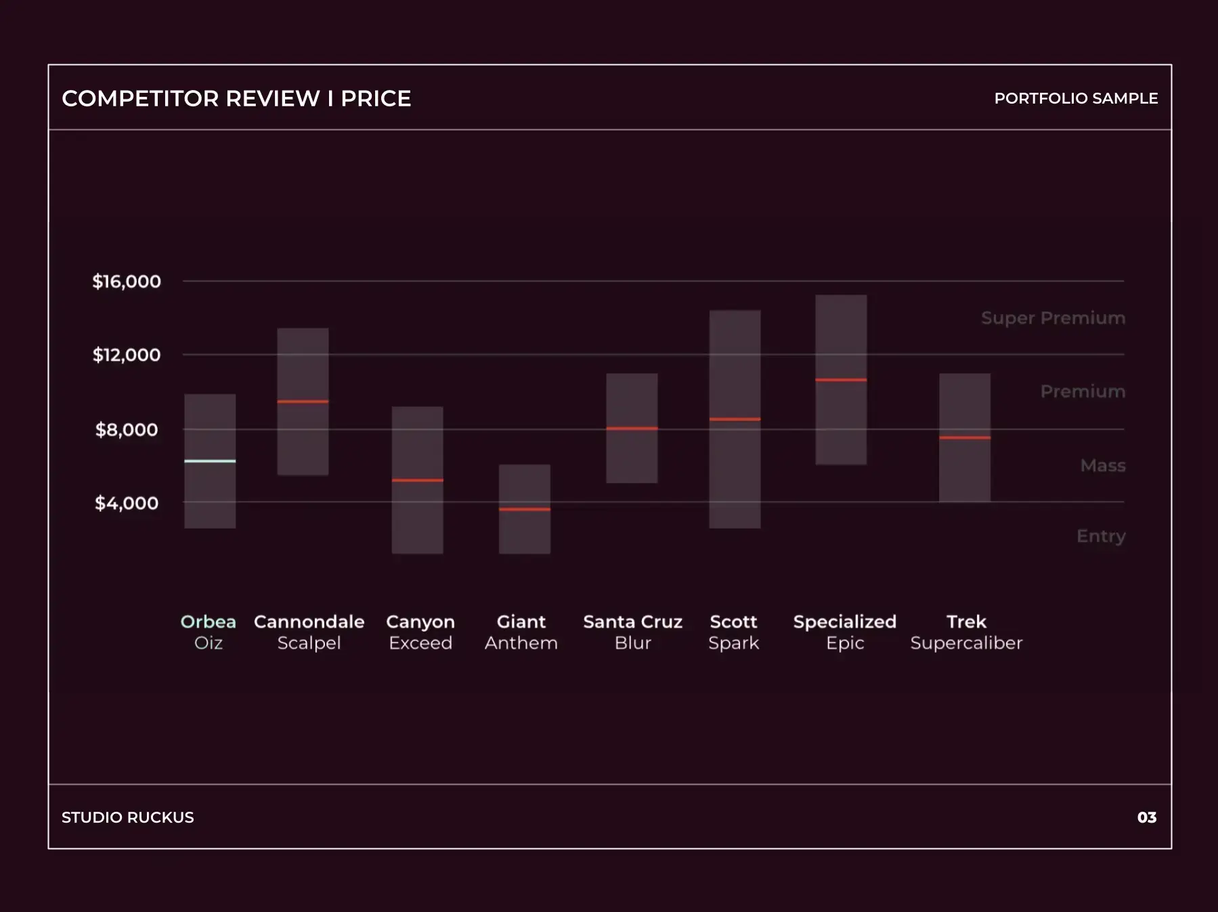Click the Canyon Exceed axis label
The width and height of the screenshot is (1218, 912).
tap(420, 632)
